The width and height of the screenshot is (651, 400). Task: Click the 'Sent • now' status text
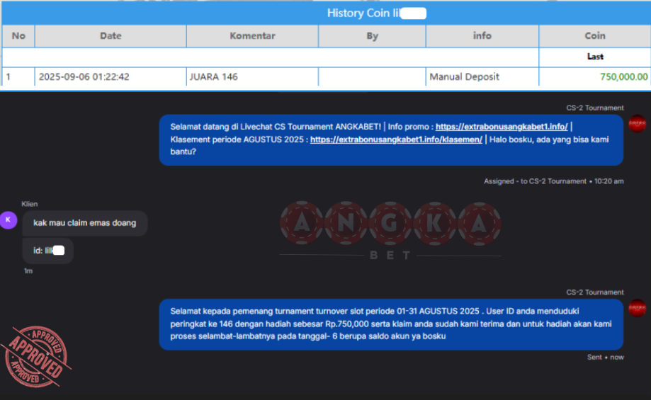(606, 358)
